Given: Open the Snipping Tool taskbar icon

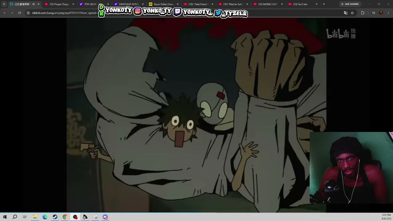Looking at the screenshot, I should point(95,217).
